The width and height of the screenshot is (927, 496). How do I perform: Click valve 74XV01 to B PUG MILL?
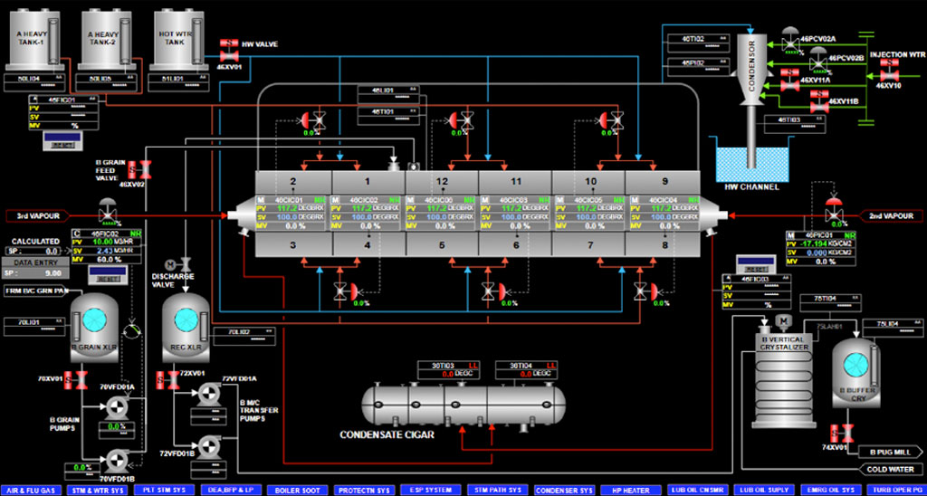[x=841, y=435]
